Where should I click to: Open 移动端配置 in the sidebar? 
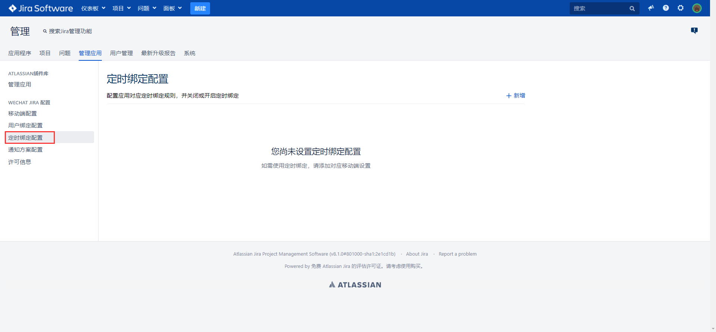22,114
